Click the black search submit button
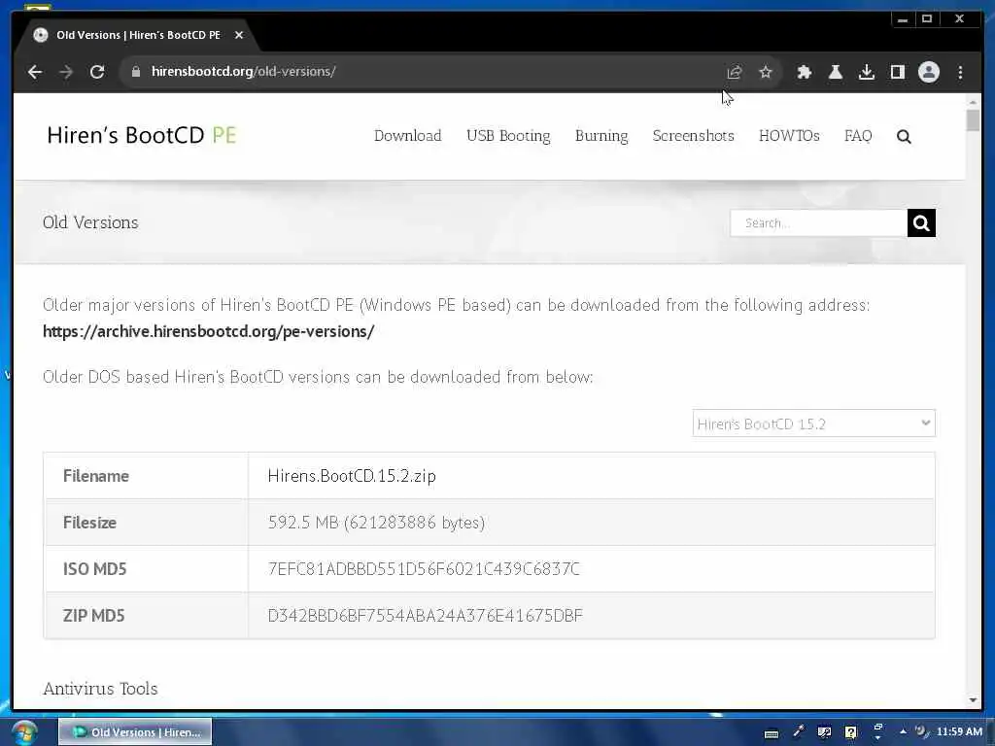 point(921,222)
